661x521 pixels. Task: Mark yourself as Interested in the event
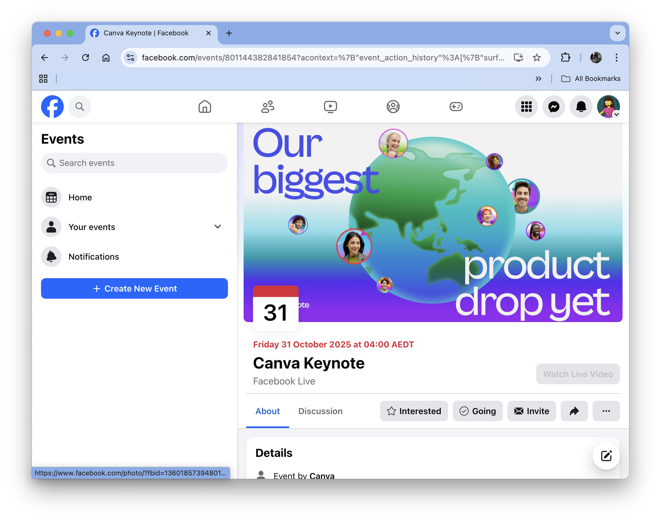click(x=414, y=411)
